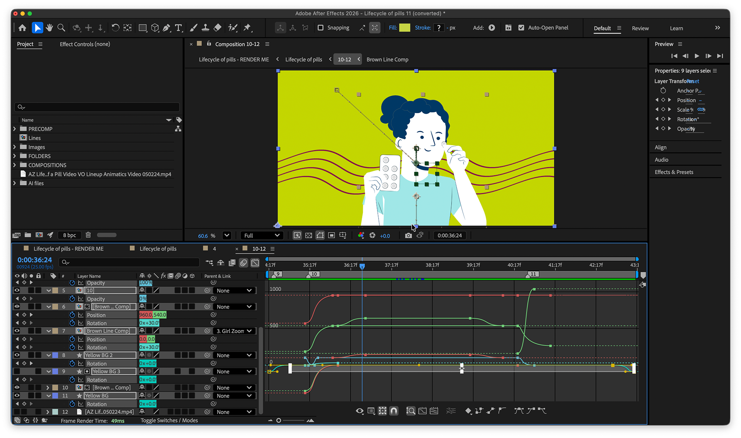Select the Type tool
The image size is (741, 438).
pos(178,28)
